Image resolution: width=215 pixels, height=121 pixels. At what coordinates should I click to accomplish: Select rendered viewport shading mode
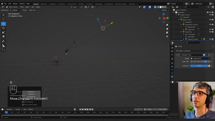pyautogui.click(x=165, y=7)
